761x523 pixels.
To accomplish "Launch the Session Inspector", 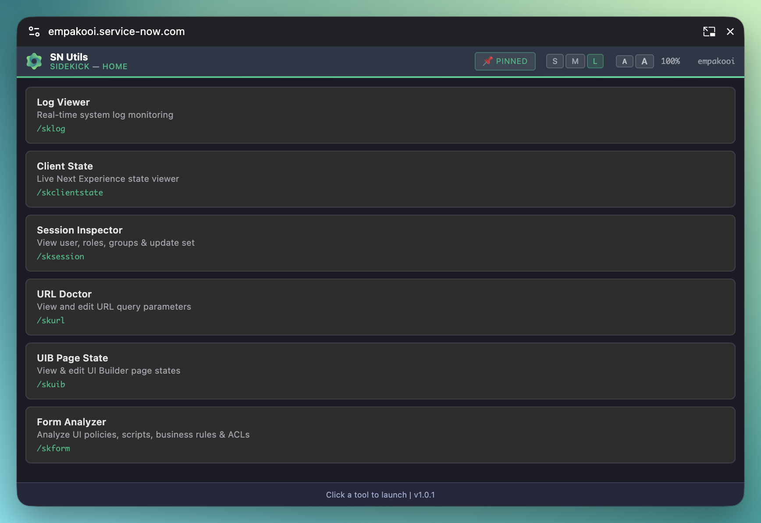I will [380, 243].
